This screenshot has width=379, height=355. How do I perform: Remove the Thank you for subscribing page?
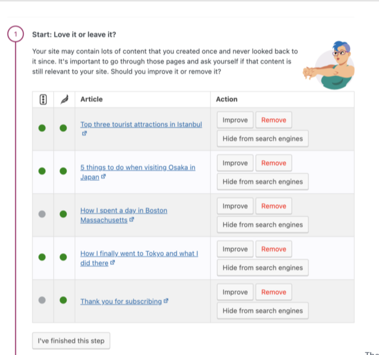point(274,292)
